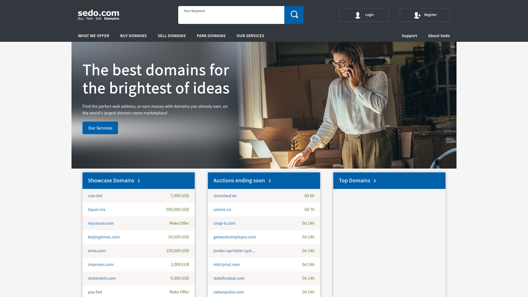Open the Top Domains heading link
The height and width of the screenshot is (297, 528).
point(354,180)
